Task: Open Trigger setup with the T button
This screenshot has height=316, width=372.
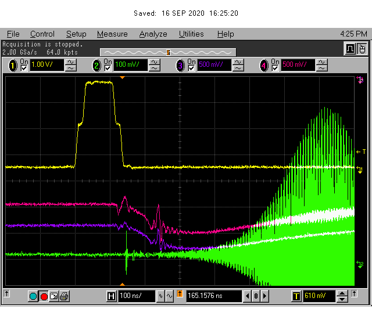Action: pos(296,296)
